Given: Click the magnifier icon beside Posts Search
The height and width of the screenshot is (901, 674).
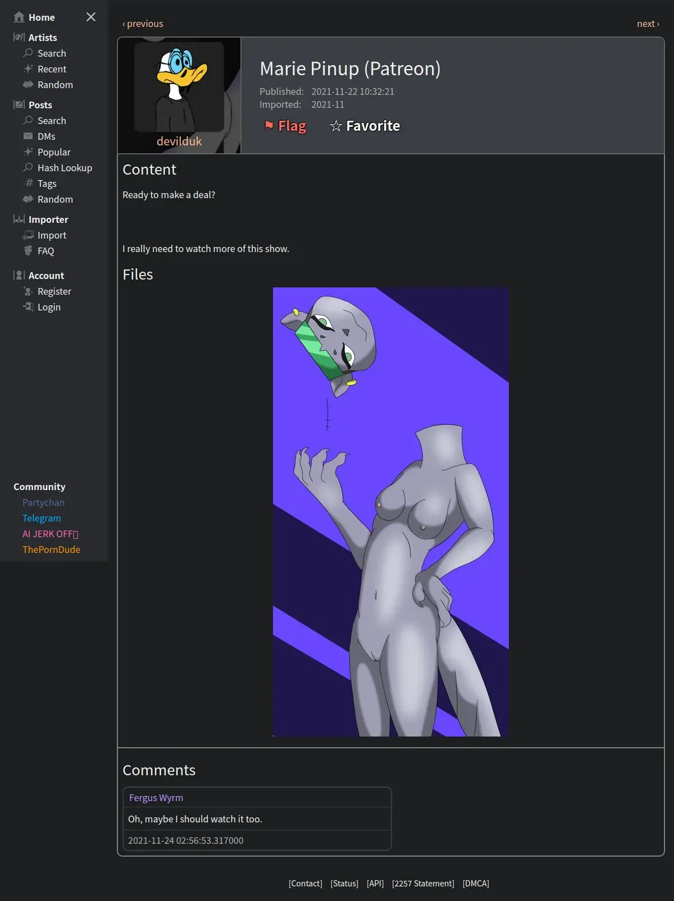Looking at the screenshot, I should pyautogui.click(x=28, y=120).
